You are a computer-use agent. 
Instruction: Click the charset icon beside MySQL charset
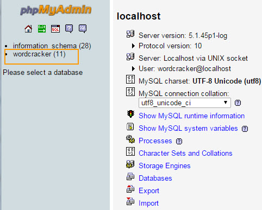tap(130, 79)
